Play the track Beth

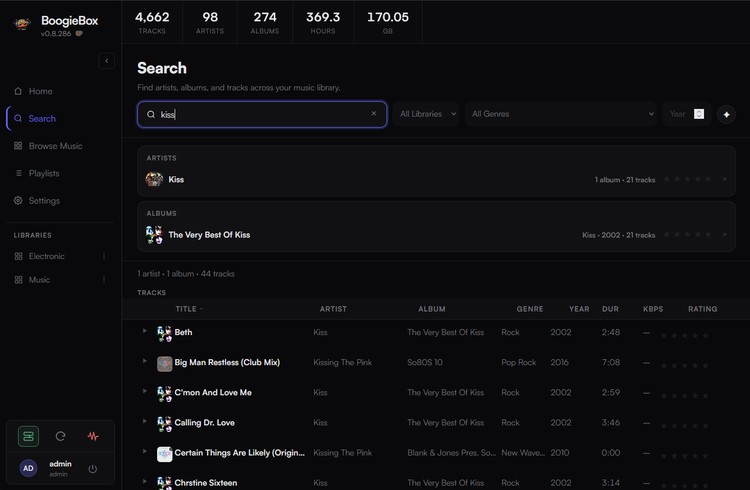[x=145, y=331]
